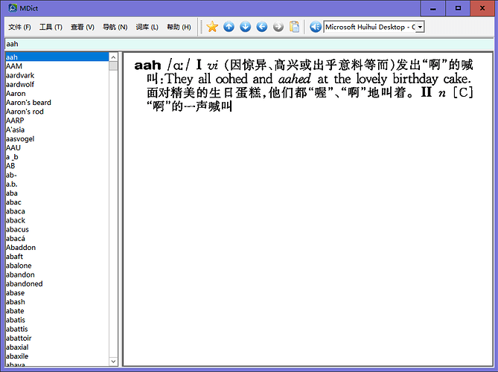
Task: Open the 文件 (F) menu
Action: (x=19, y=27)
